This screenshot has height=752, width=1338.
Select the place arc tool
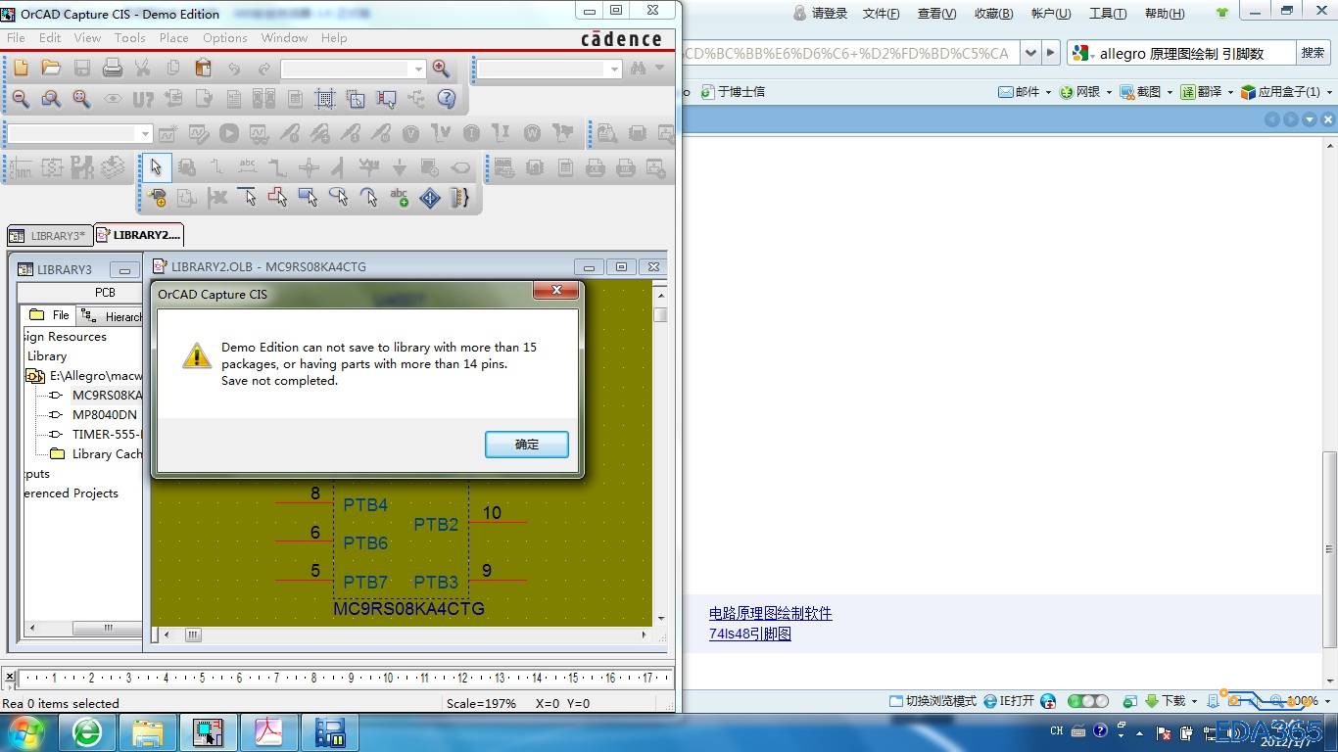pyautogui.click(x=368, y=197)
